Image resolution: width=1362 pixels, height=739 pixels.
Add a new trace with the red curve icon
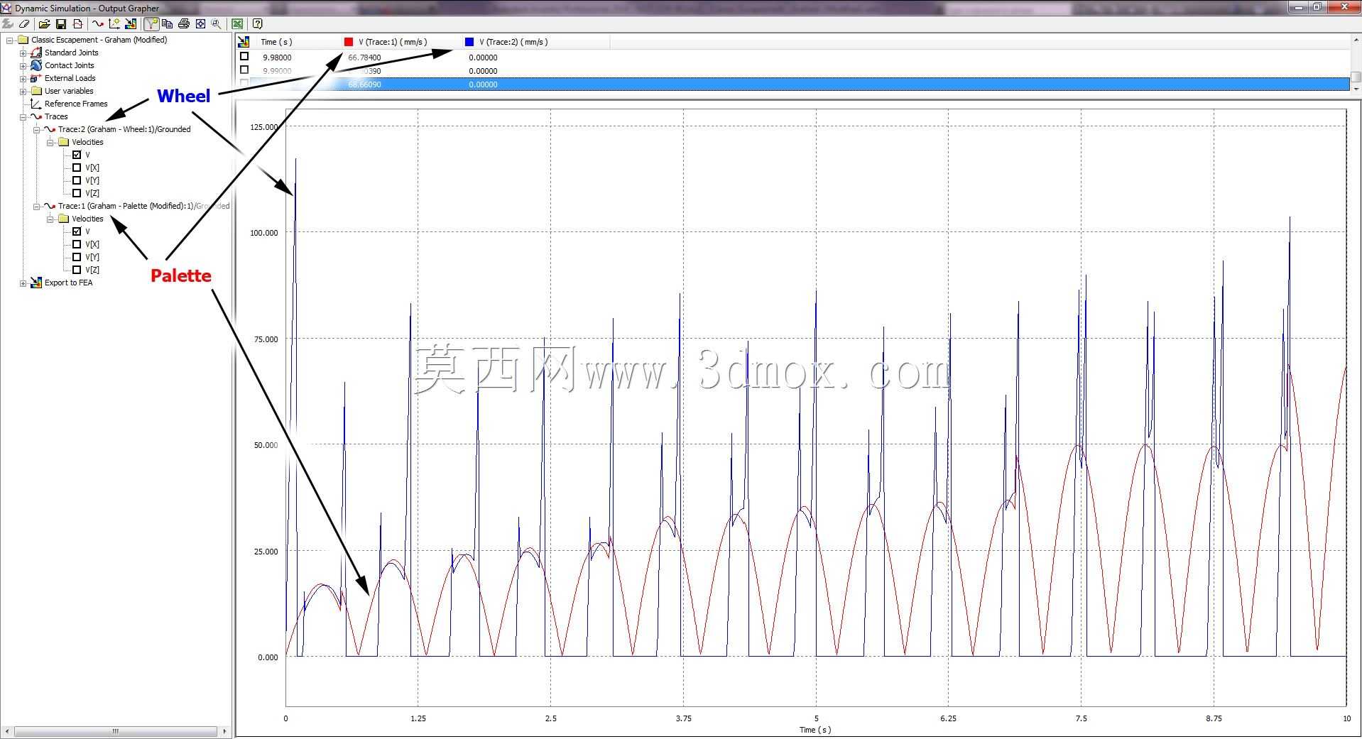(x=98, y=23)
